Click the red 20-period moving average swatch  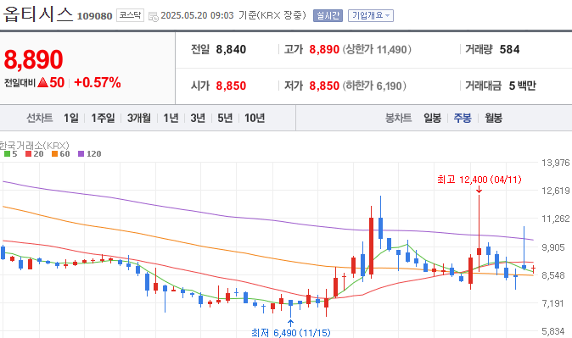coord(29,153)
